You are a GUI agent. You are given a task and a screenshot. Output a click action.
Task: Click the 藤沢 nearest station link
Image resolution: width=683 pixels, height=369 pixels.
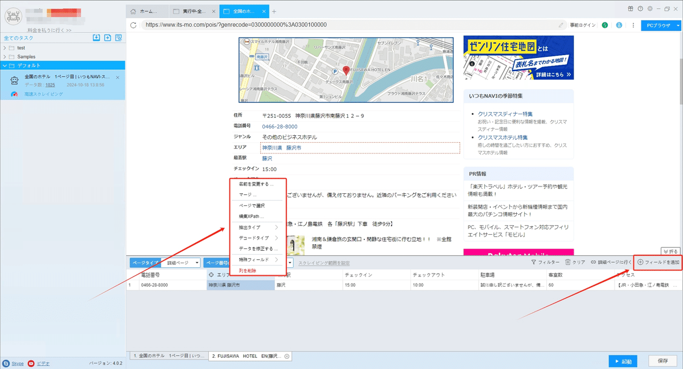point(267,159)
